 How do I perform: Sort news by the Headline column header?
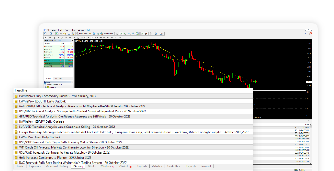21,90
